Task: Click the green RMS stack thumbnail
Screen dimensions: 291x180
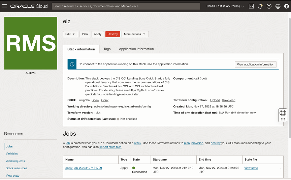Action: tap(31, 43)
